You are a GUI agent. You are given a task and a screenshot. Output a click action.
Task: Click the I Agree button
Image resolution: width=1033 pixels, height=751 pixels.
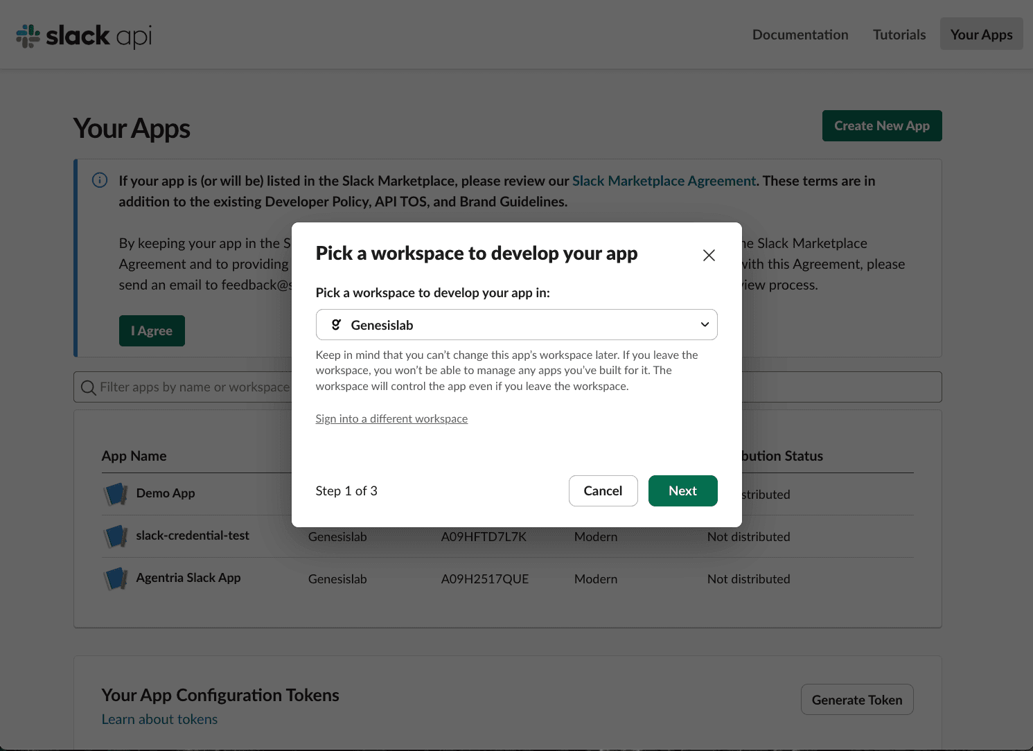pos(152,330)
